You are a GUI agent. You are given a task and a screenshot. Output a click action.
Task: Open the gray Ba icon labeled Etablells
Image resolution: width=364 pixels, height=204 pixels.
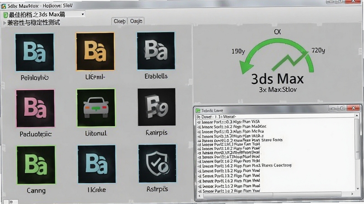click(x=156, y=51)
